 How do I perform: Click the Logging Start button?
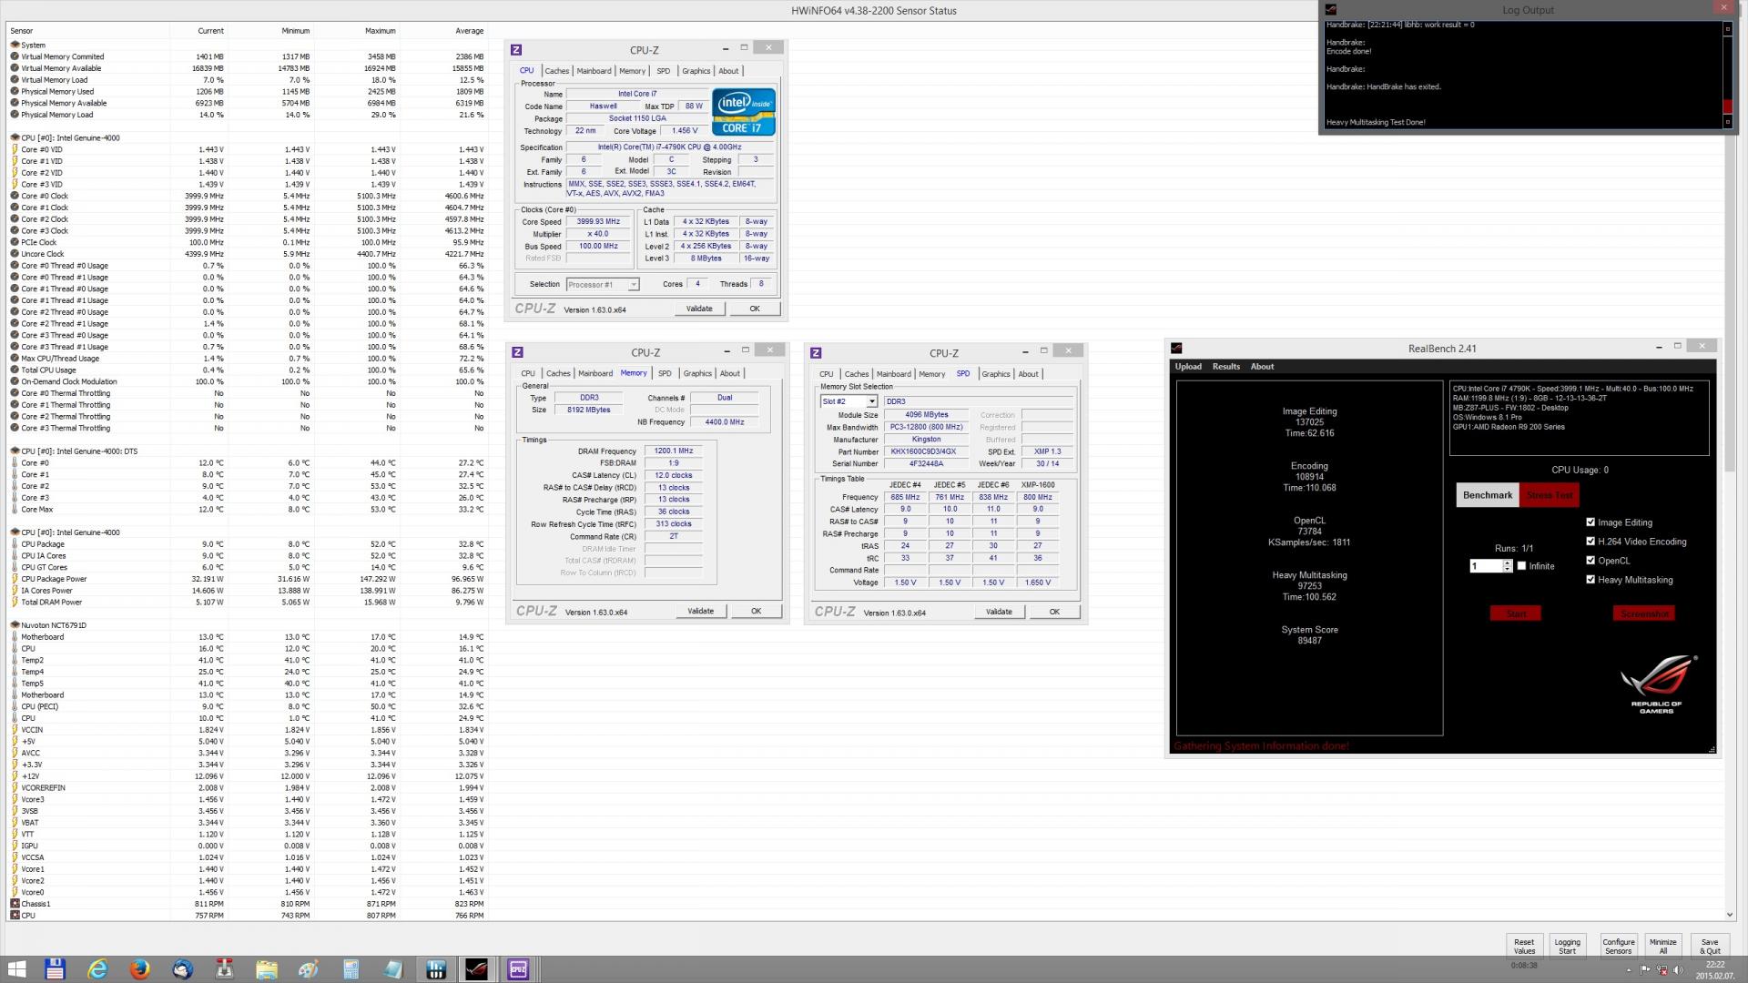click(1567, 947)
